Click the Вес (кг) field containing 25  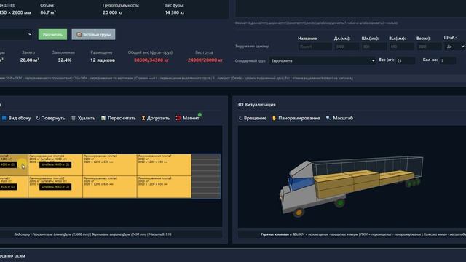(406, 60)
